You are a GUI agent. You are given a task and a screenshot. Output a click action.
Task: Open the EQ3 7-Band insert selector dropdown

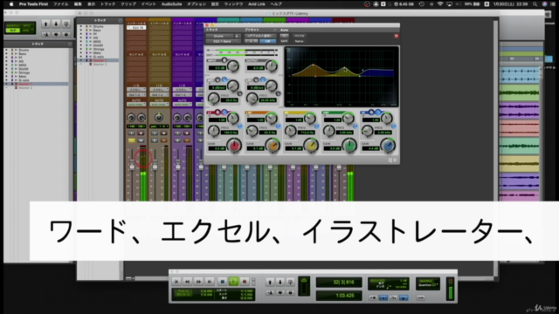(x=223, y=41)
